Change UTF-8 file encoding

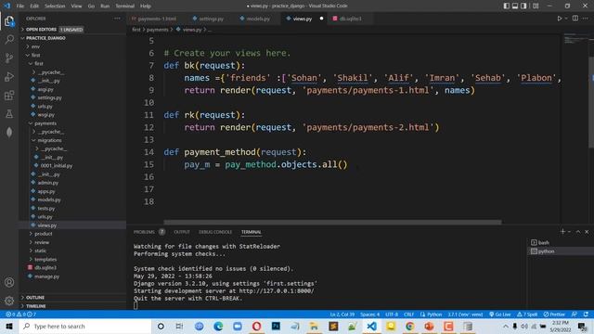(392, 315)
